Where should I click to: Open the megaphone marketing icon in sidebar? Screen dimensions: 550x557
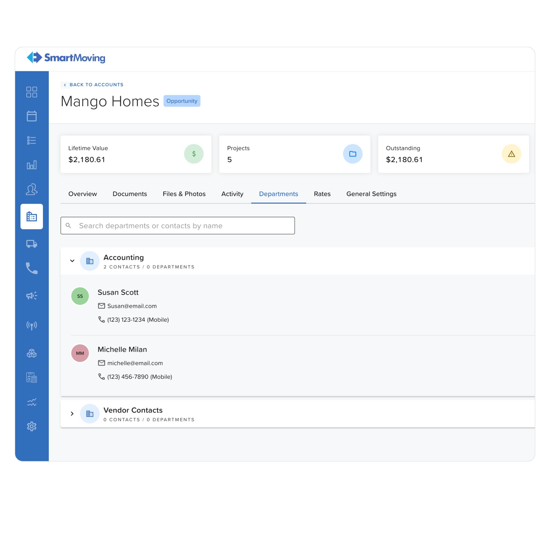tap(32, 296)
